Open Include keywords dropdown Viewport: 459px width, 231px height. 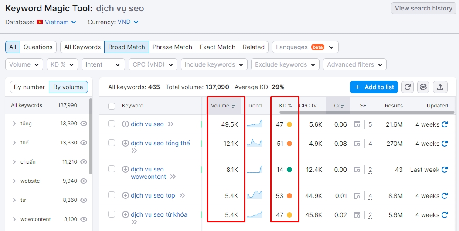click(214, 64)
